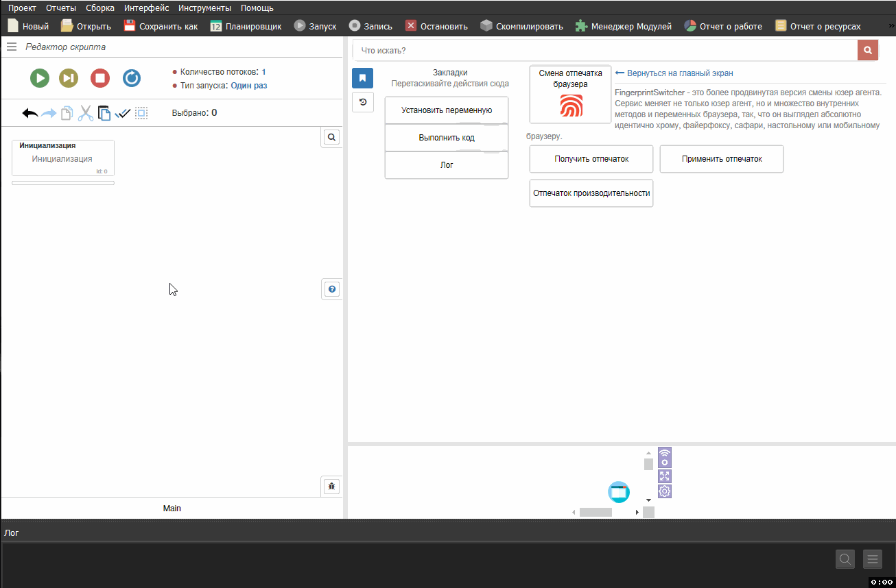The height and width of the screenshot is (588, 896).
Task: Click the horizontal scrollbar in browser preview
Action: pyautogui.click(x=595, y=512)
